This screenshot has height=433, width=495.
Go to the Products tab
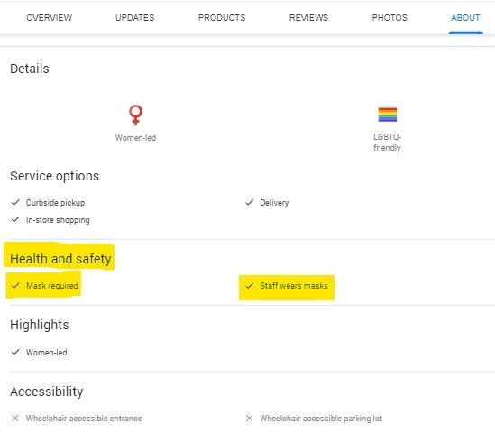[x=222, y=18]
